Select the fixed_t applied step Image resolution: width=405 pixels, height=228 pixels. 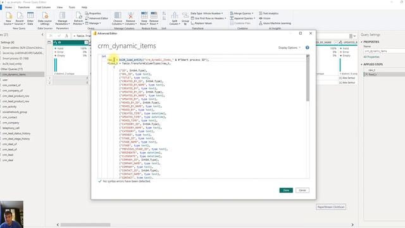[384, 74]
